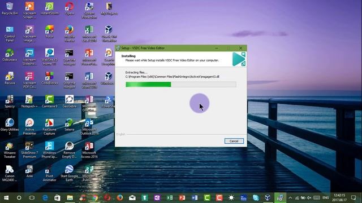Select the Opera browser desktop shortcut

pos(69,9)
